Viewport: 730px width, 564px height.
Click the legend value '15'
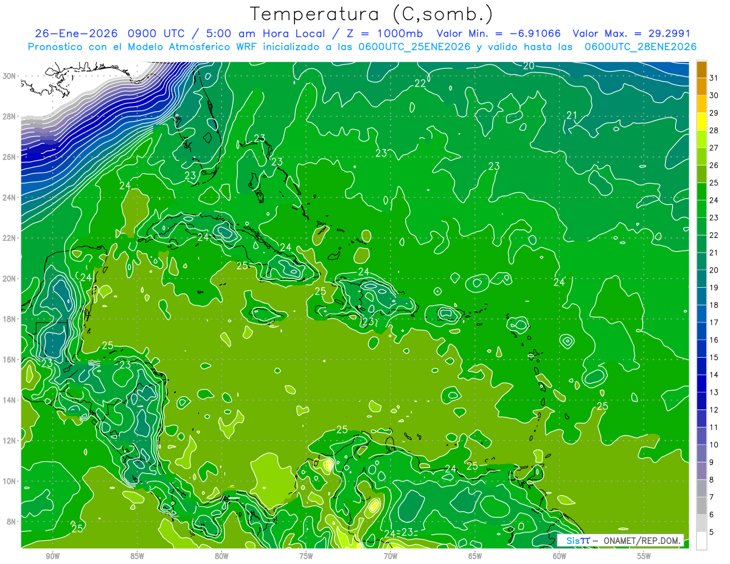(x=714, y=357)
